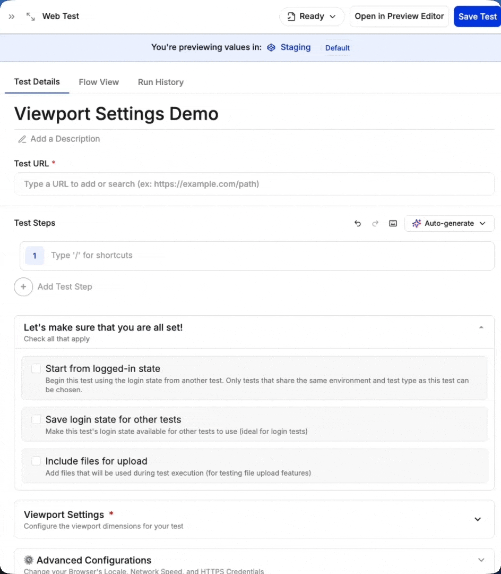
Task: Open the keyboard shortcuts icon near Auto-generate
Action: (x=393, y=223)
